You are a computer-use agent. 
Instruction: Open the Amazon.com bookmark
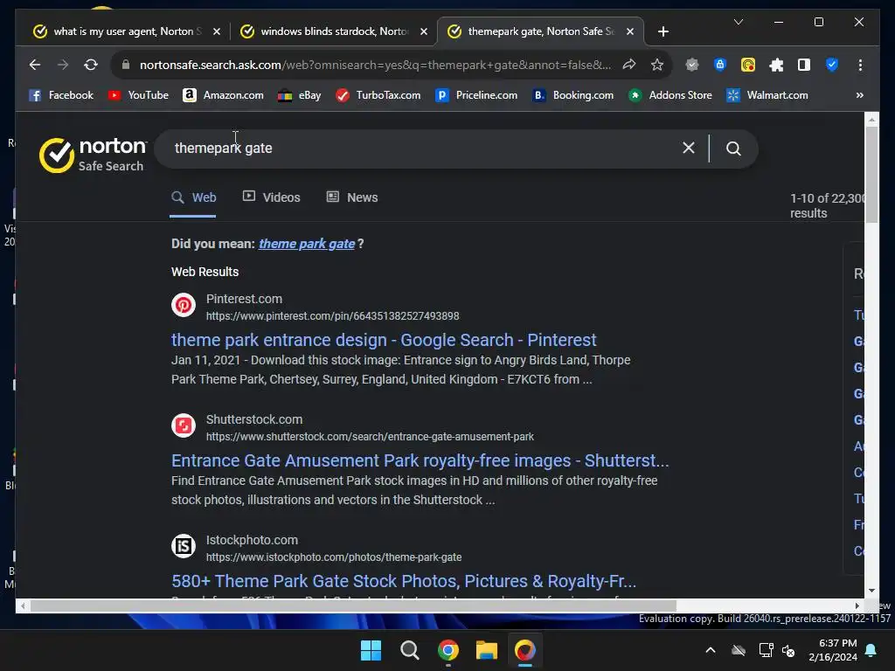(x=223, y=95)
